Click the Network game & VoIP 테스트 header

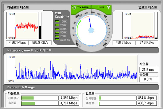(x=29, y=50)
